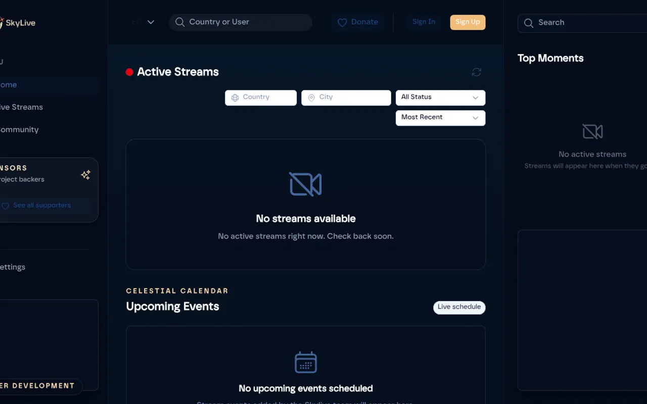This screenshot has height=404, width=647.
Task: Click the calendar icon above No upcoming events
Action: (x=306, y=362)
